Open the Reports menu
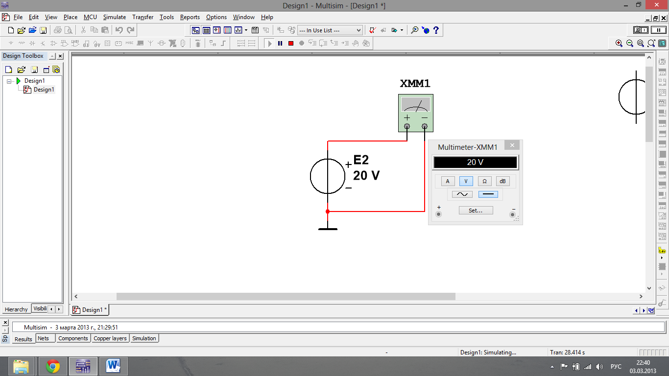The image size is (669, 376). [x=190, y=17]
